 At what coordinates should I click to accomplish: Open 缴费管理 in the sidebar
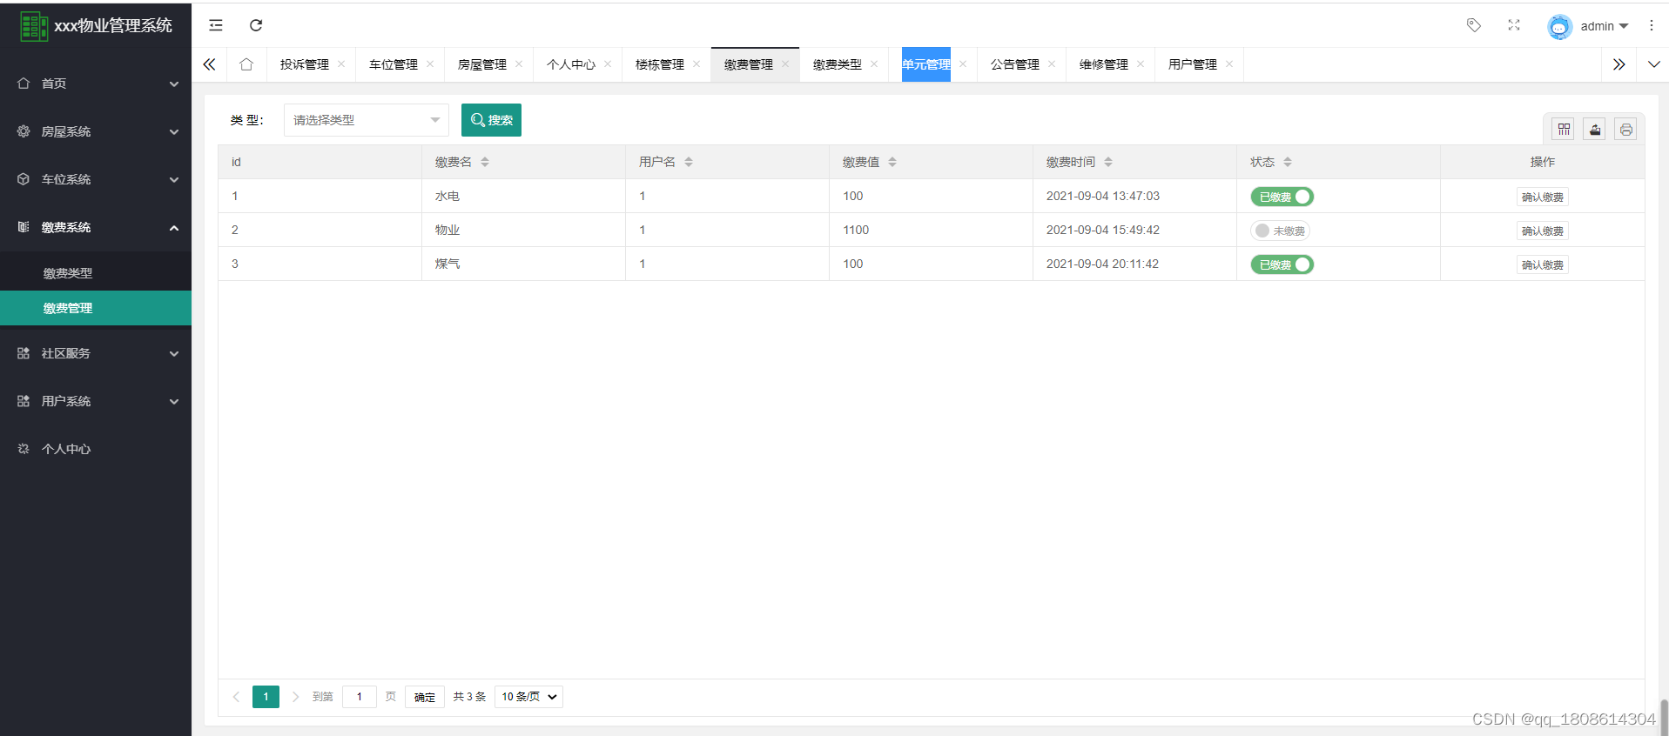coord(96,308)
